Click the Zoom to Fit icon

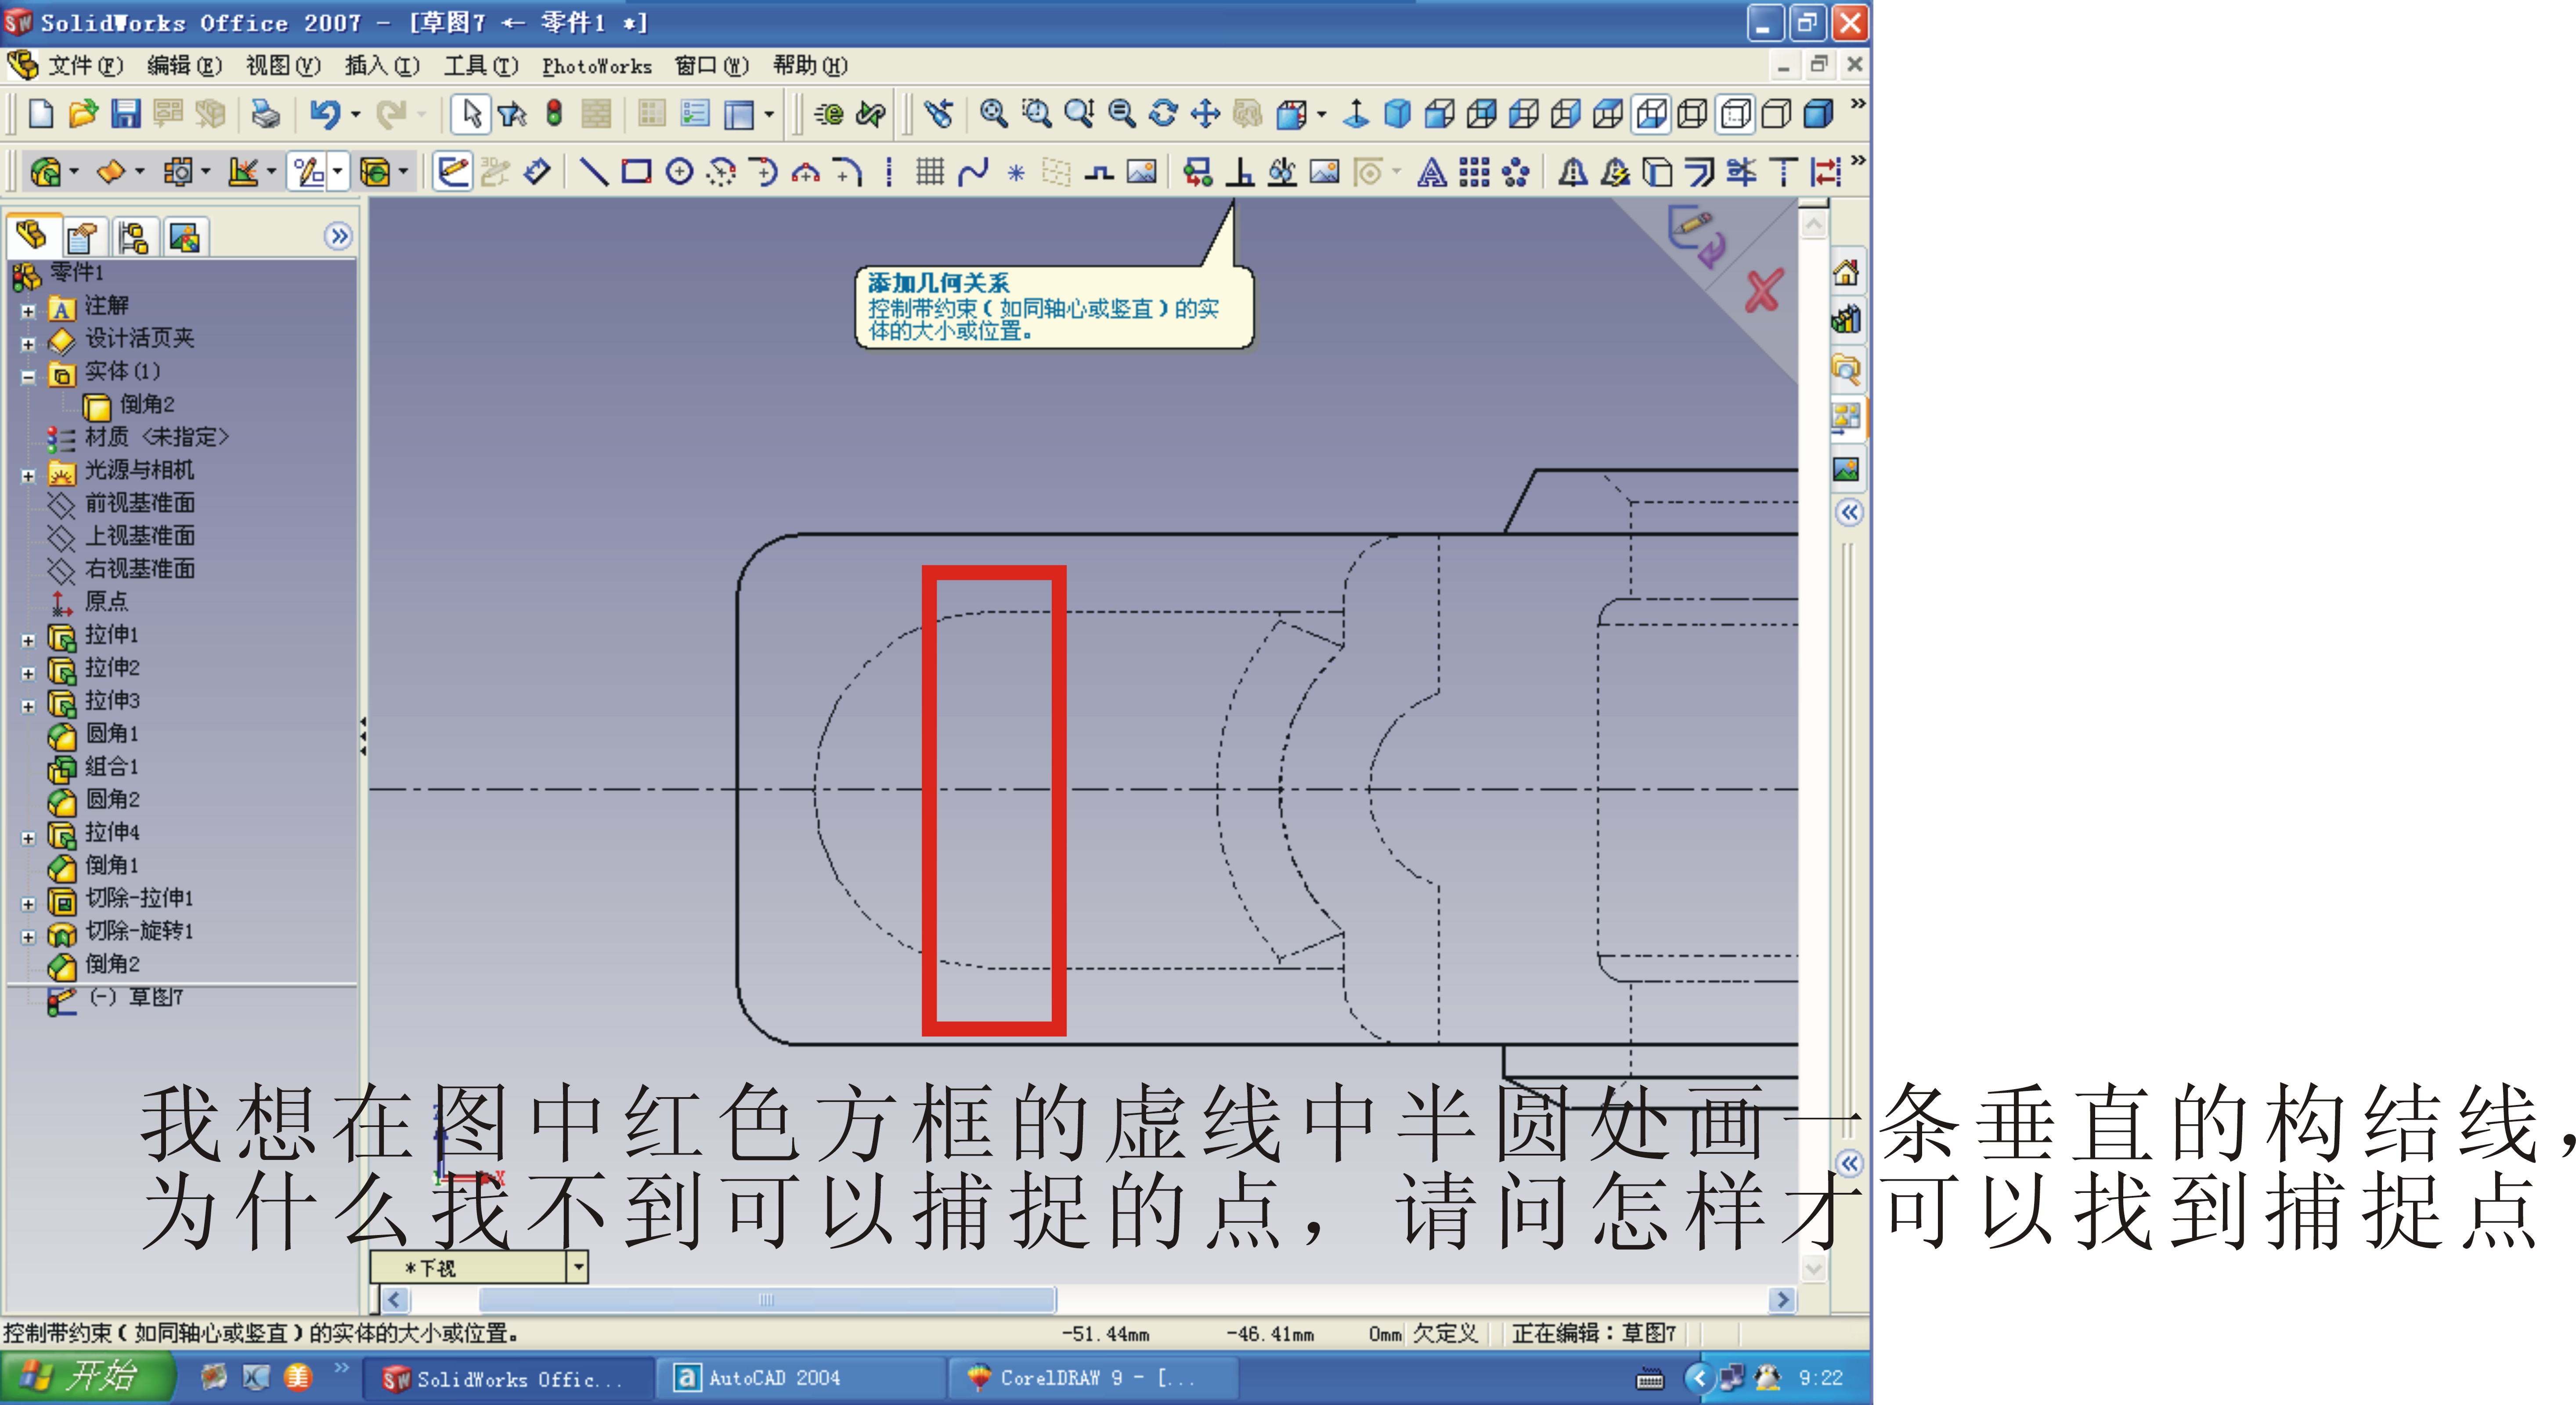pyautogui.click(x=993, y=113)
